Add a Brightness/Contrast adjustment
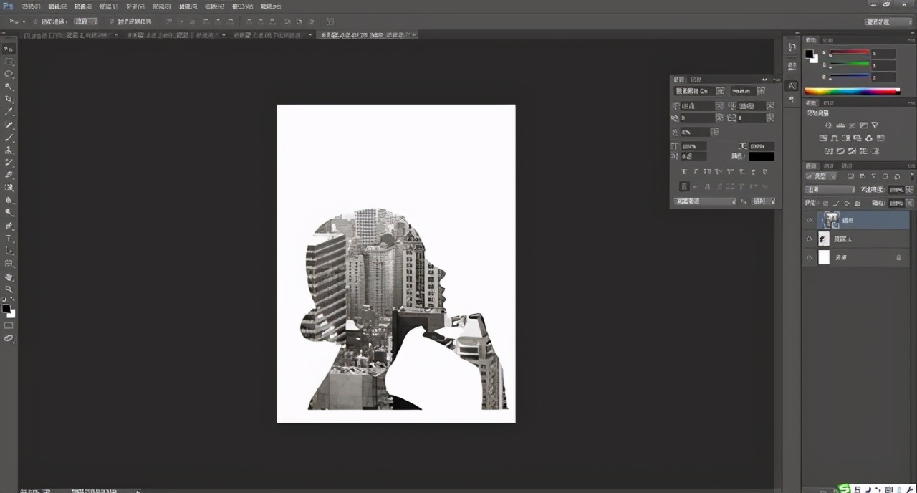 [829, 125]
